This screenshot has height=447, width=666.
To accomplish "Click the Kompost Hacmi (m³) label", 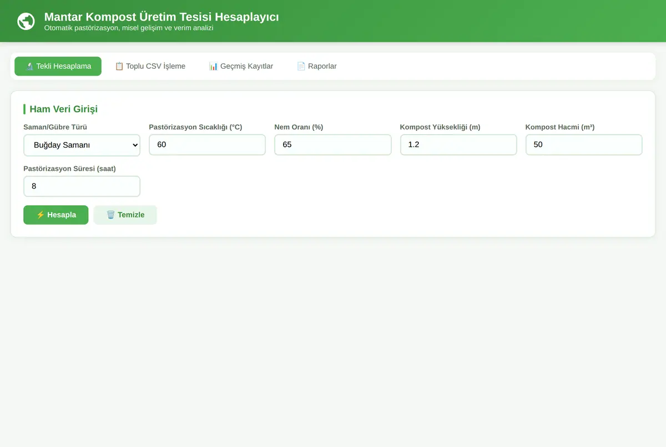I will tap(560, 127).
